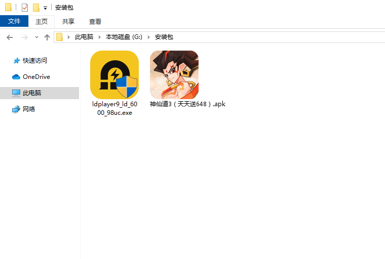Select the 神仙道3 apk file icon
385x259 pixels.
(174, 75)
